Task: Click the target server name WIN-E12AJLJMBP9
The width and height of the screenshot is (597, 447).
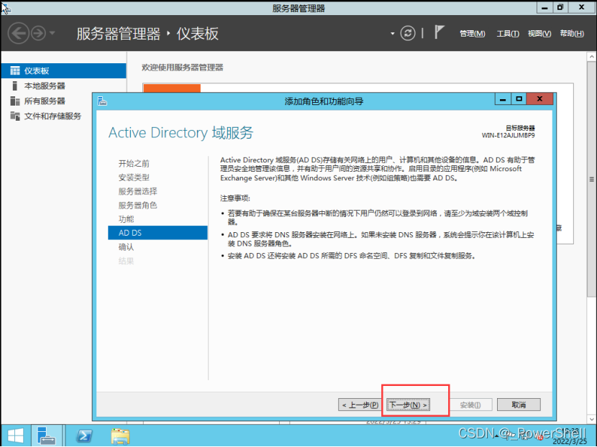Action: click(x=508, y=135)
